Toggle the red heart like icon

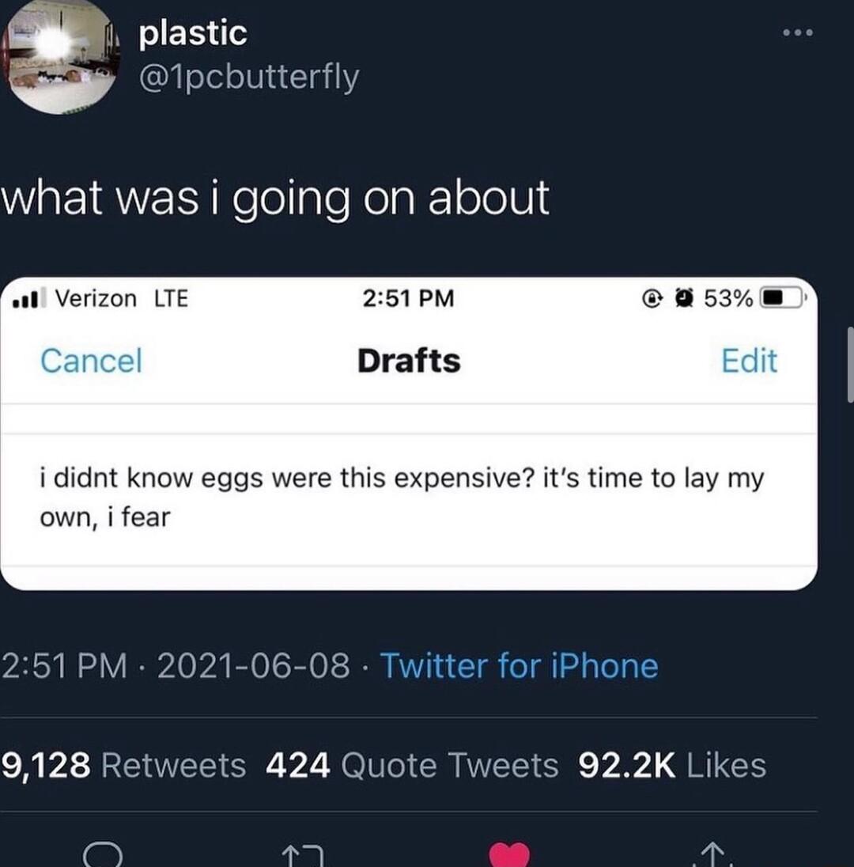tap(509, 854)
